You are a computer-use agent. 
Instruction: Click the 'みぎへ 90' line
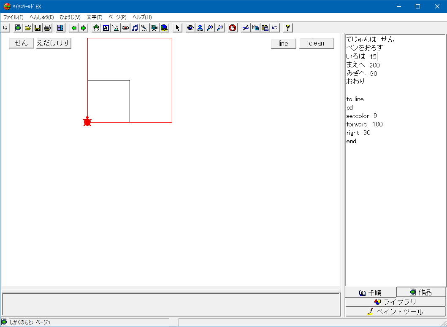(362, 73)
